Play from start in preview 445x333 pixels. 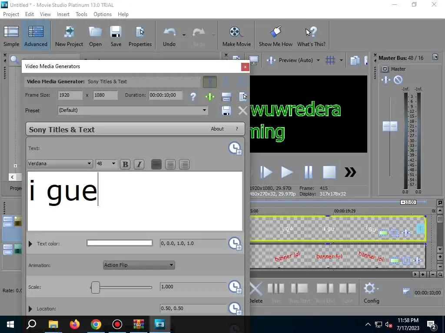tap(266, 172)
